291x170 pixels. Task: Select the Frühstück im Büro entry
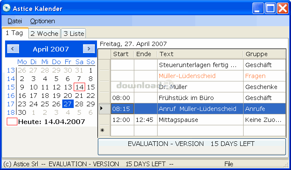click(200, 98)
